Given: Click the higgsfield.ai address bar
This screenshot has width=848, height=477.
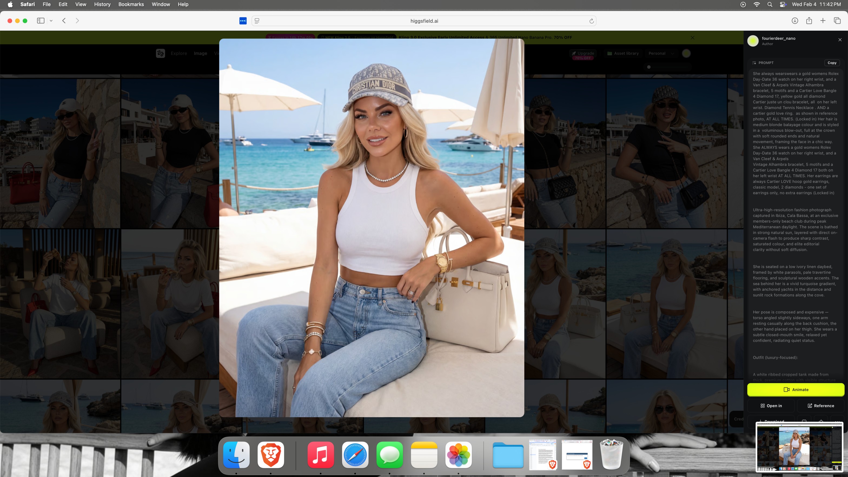Looking at the screenshot, I should (424, 21).
